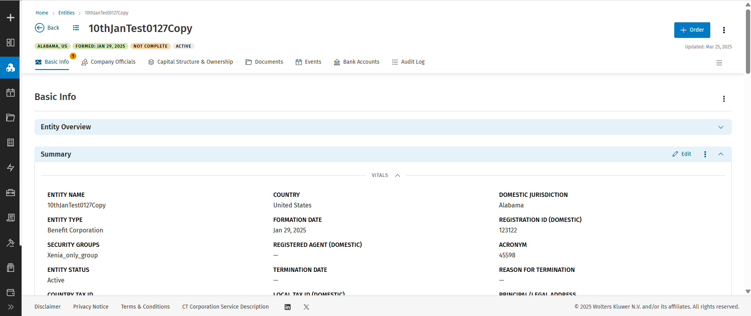Viewport: 751px width, 316px height.
Task: Open the Basic Info tab
Action: (52, 62)
